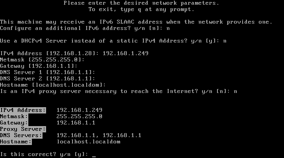284x158 pixels.
Task: Click the highlighted Gateway summary label
Action: (x=14, y=123)
